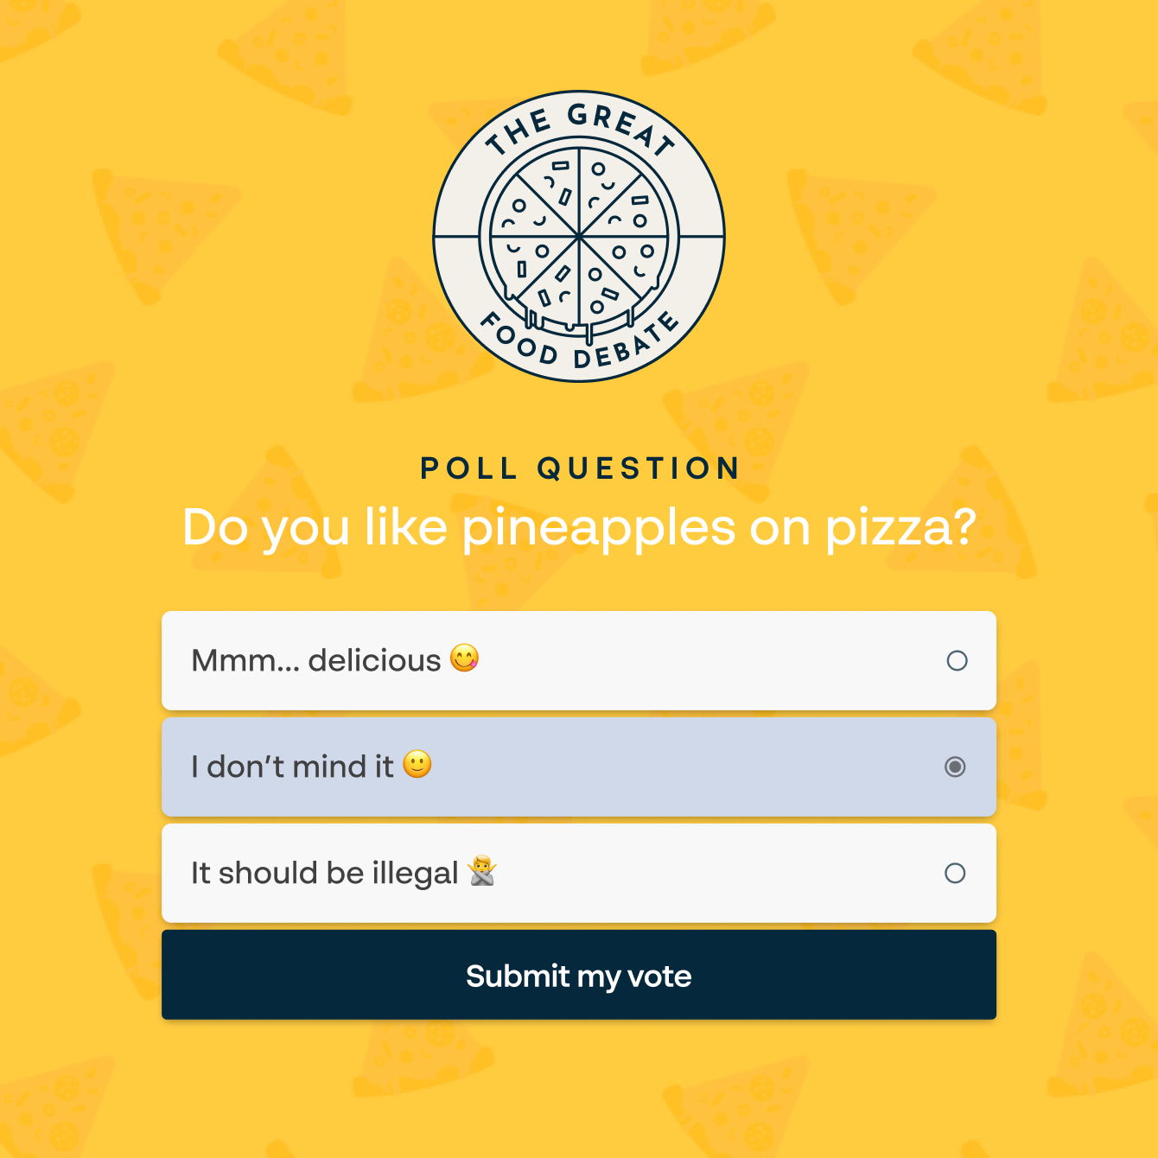The height and width of the screenshot is (1158, 1158).
Task: Click the highlighted 'I don't mind it' option card
Action: click(x=579, y=766)
